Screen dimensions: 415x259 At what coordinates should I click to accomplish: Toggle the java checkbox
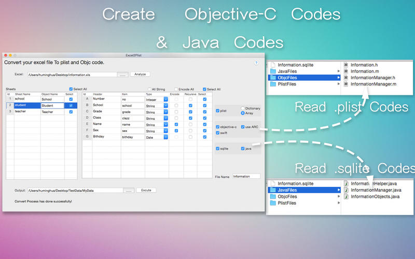(243, 149)
